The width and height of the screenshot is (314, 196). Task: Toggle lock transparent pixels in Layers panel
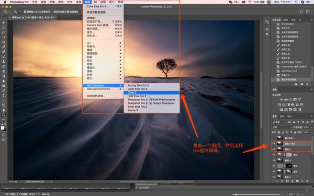279,132
